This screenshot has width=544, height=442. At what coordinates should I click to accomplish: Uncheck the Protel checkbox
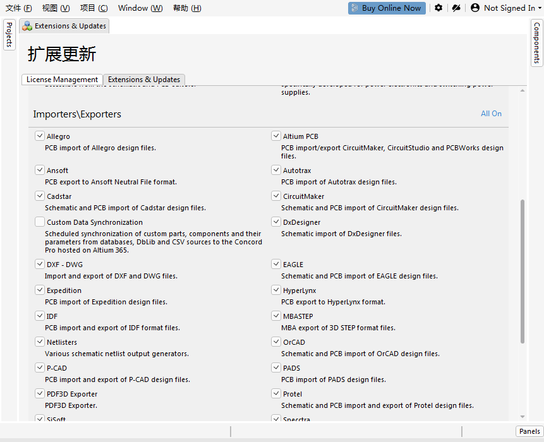(276, 393)
